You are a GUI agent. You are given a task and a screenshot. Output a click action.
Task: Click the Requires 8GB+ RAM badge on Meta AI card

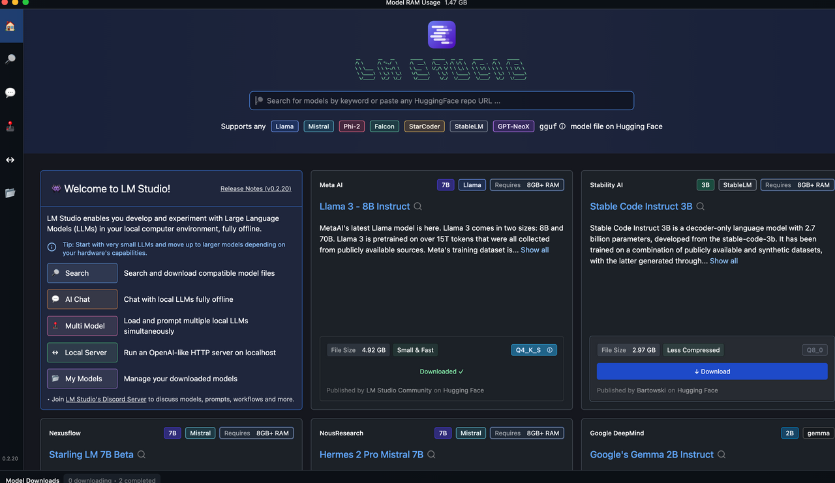tap(527, 185)
